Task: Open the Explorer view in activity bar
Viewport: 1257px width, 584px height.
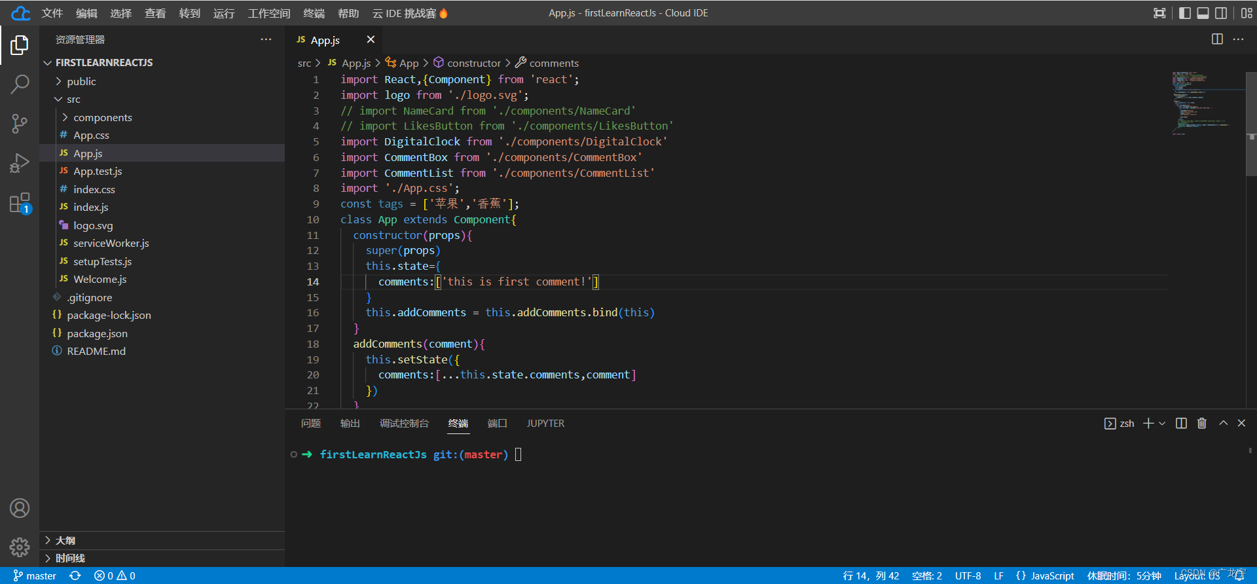Action: coord(20,45)
